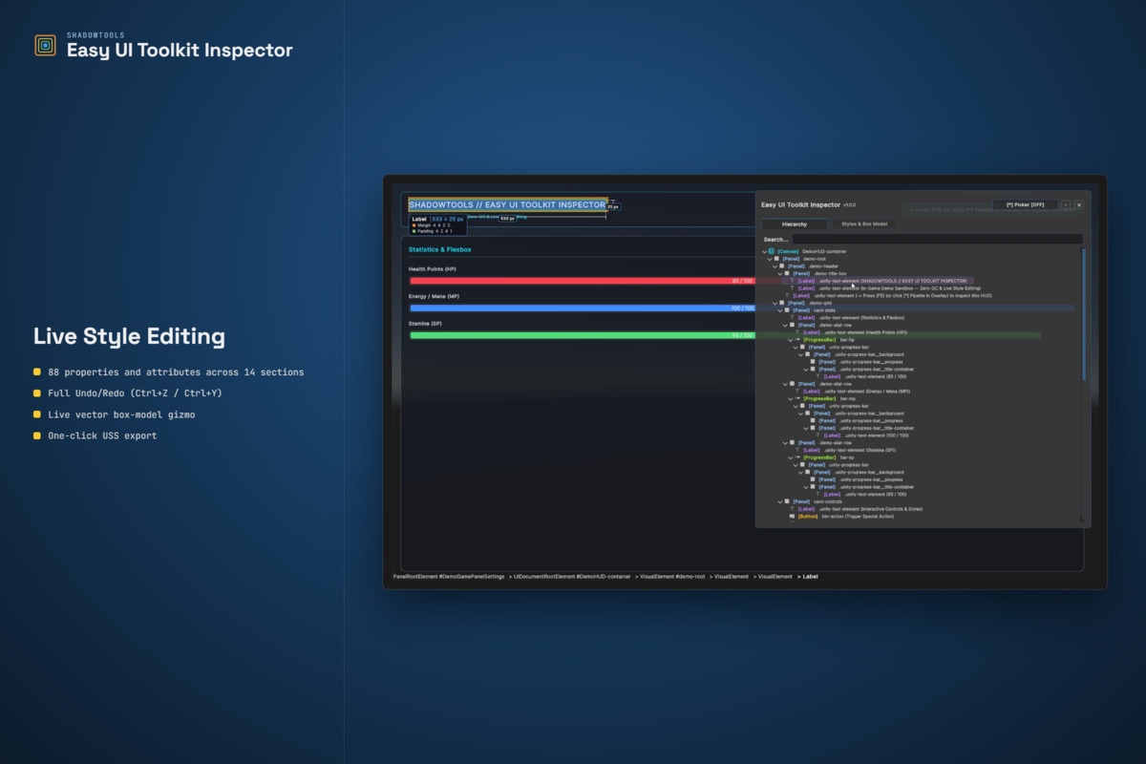
Task: Collapse the .demo-title-box panel node
Action: pos(780,274)
